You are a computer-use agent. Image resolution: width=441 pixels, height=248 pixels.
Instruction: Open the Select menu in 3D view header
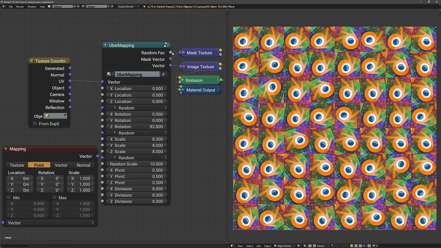(249, 246)
